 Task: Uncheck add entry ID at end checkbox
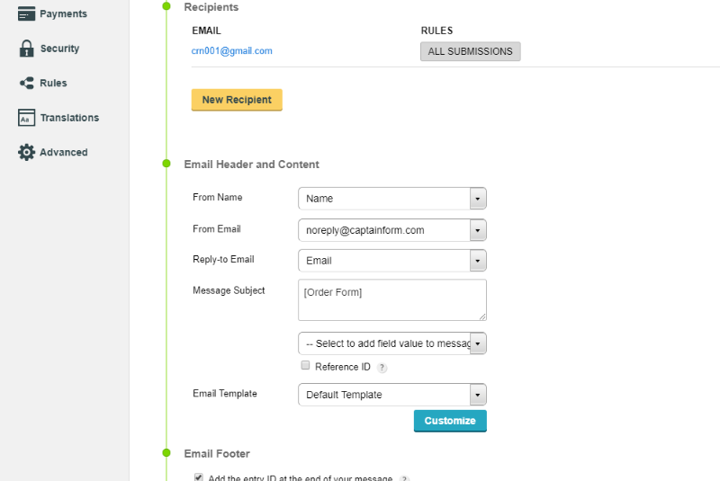coord(198,477)
